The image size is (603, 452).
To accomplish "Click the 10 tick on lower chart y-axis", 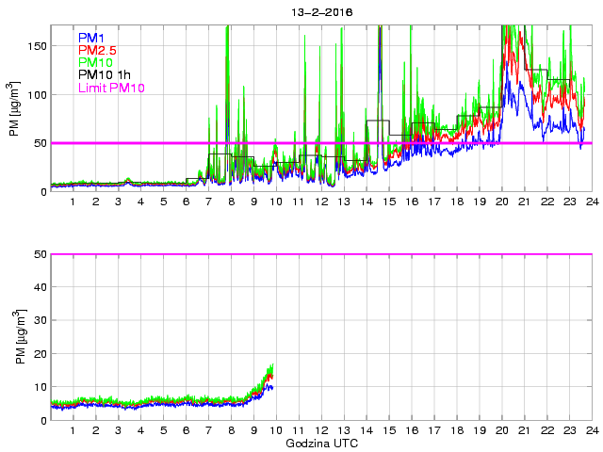I will click(x=41, y=387).
